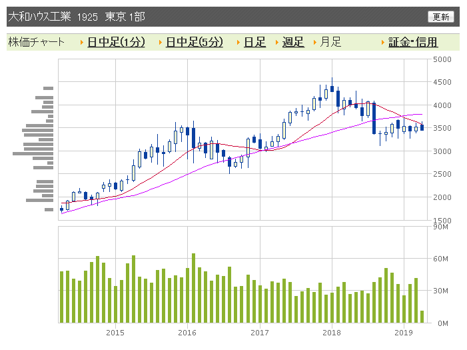467x350 pixels.
Task: Select the 月足 monthly chart tab
Action: [330, 42]
